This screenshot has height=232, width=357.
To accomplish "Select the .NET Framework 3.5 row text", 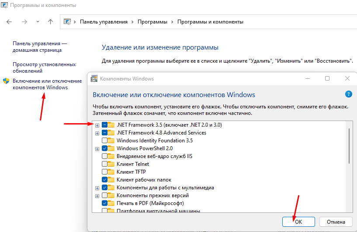I will point(169,125).
